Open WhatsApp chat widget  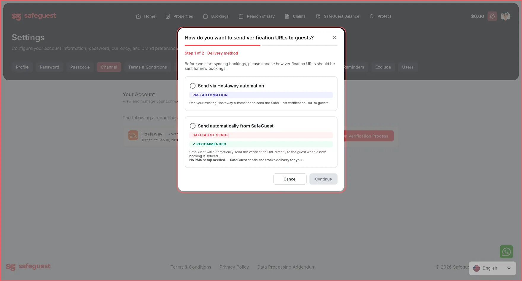pyautogui.click(x=506, y=252)
